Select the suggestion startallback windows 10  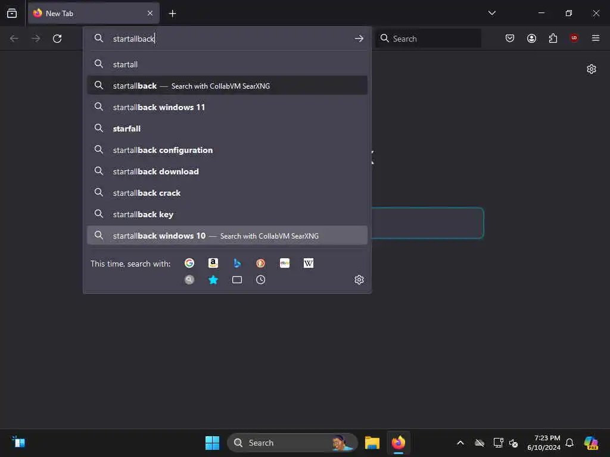pyautogui.click(x=227, y=236)
